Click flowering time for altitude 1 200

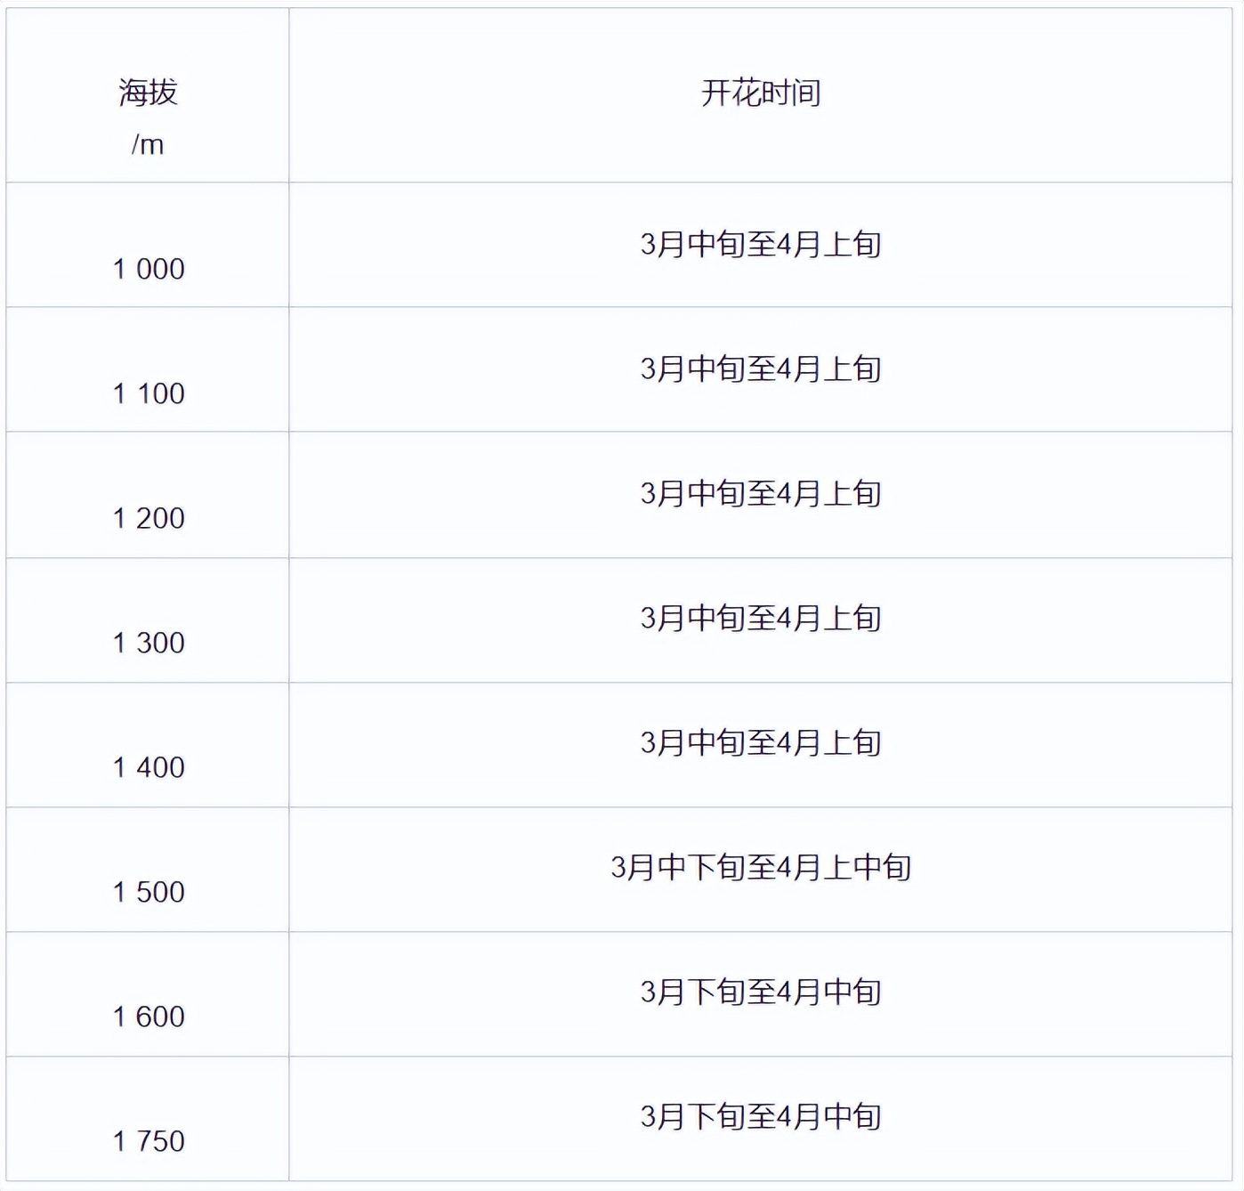click(761, 496)
